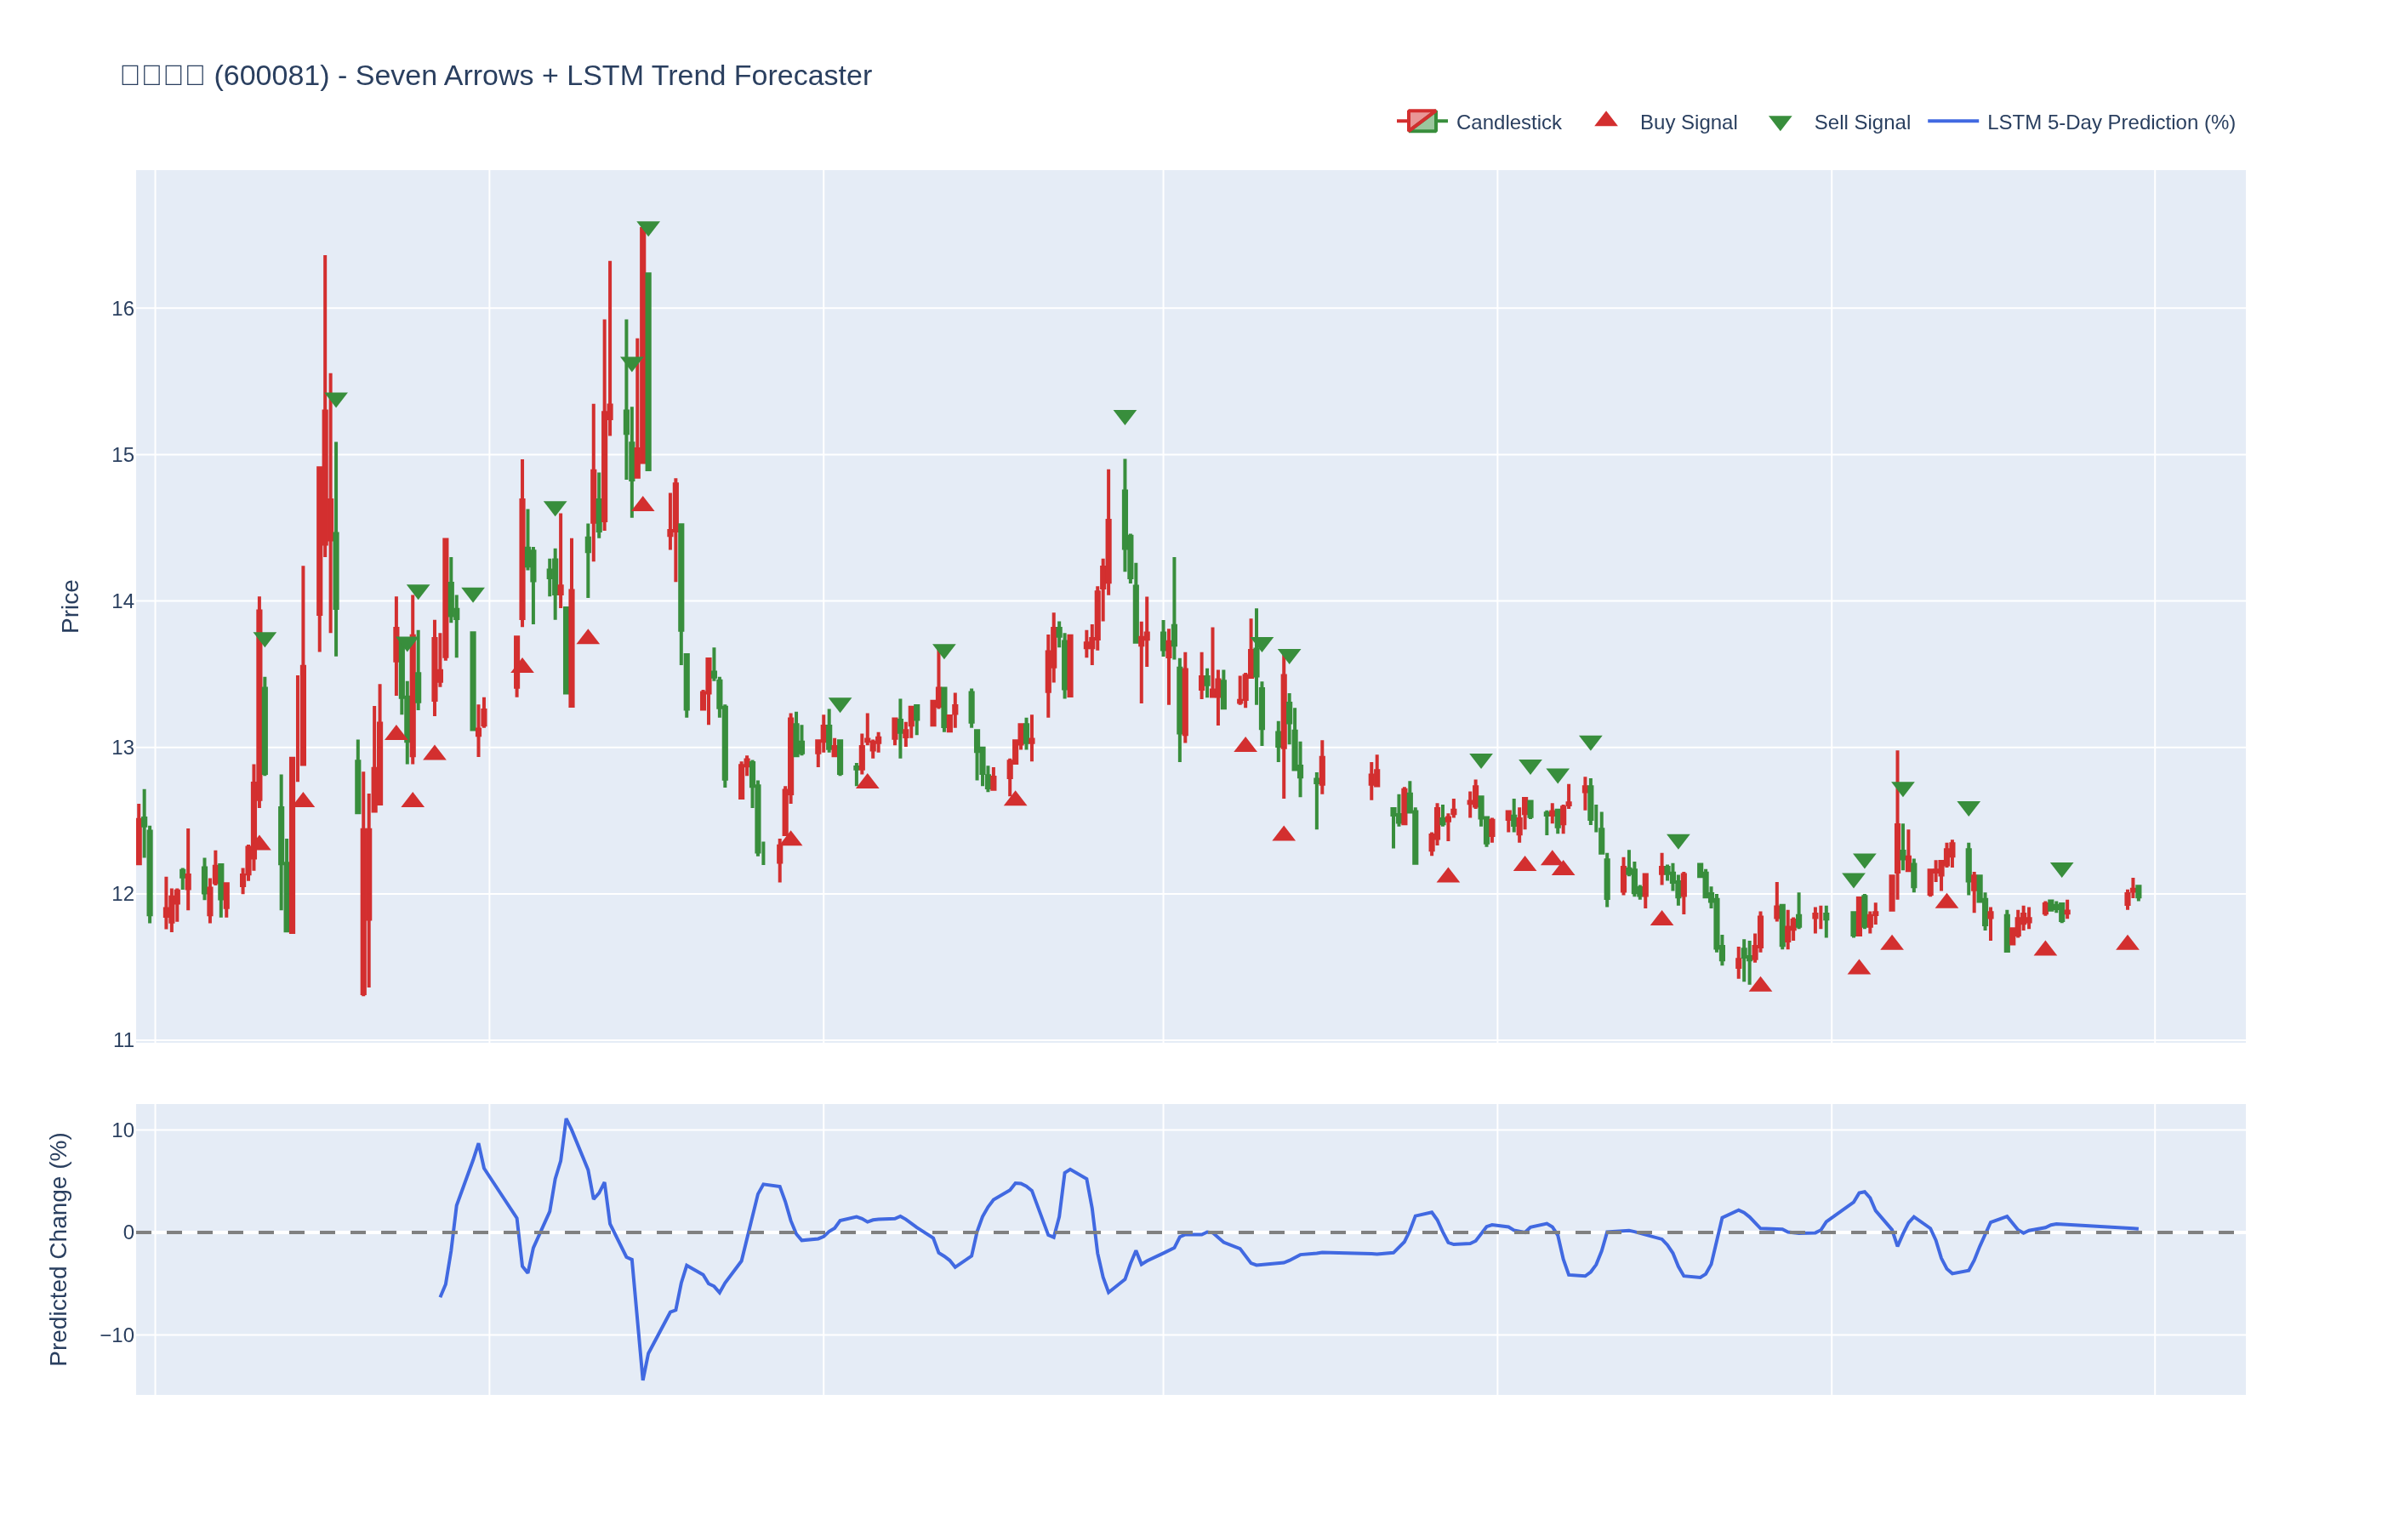The height and width of the screenshot is (1531, 2382).
Task: Click the red up-triangle legend icon
Action: tap(1605, 120)
